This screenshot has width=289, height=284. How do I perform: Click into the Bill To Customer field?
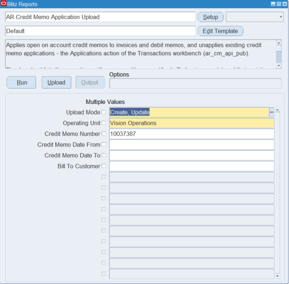click(x=192, y=166)
